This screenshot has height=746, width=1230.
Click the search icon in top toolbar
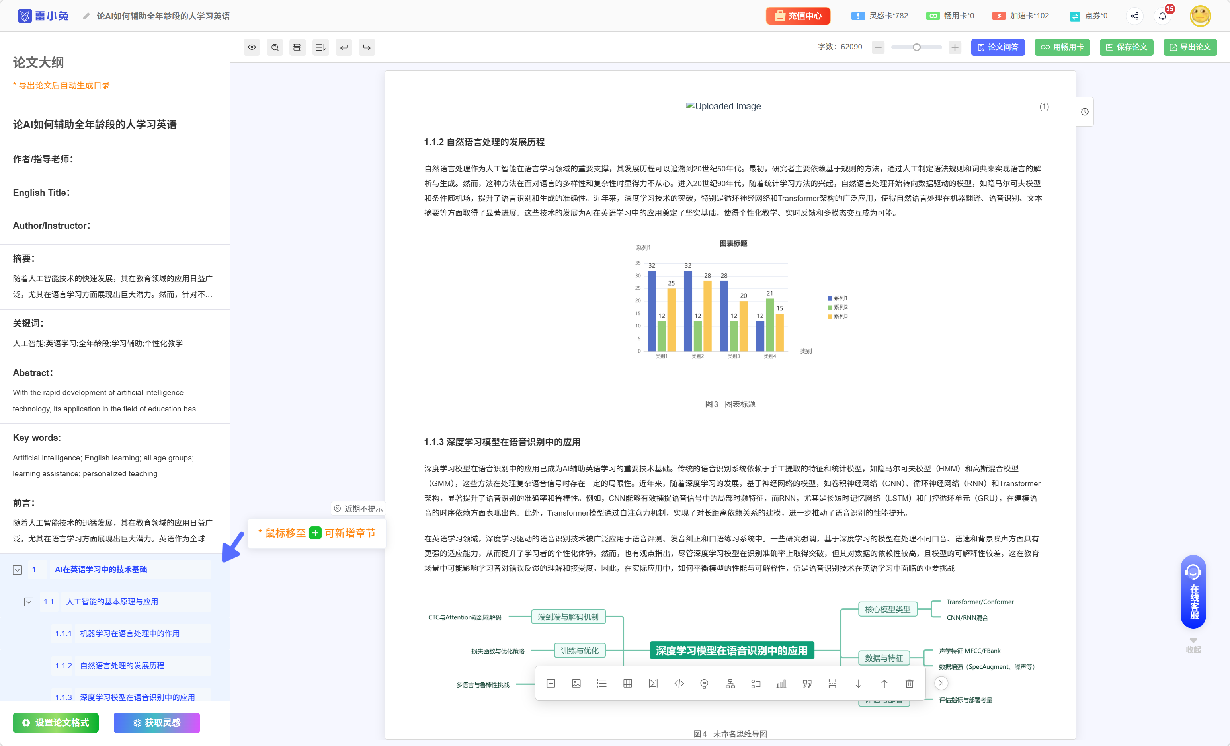pos(275,47)
